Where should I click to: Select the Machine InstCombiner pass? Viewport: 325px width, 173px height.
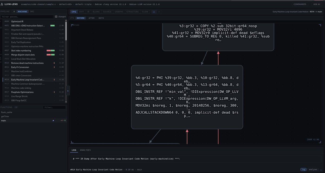33,71
